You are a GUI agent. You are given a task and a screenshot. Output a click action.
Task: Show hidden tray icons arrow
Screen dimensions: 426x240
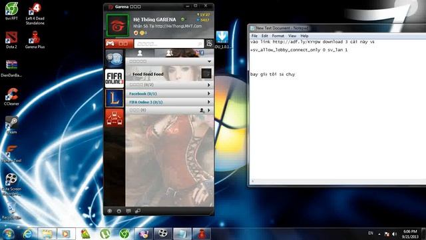point(379,234)
